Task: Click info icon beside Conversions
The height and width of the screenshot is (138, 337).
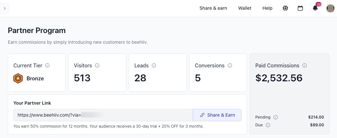Action: point(230,65)
